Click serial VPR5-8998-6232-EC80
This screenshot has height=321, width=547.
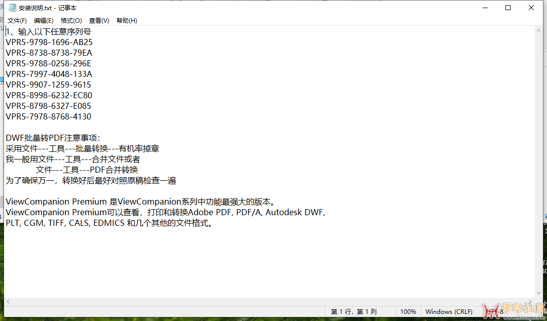pos(49,95)
